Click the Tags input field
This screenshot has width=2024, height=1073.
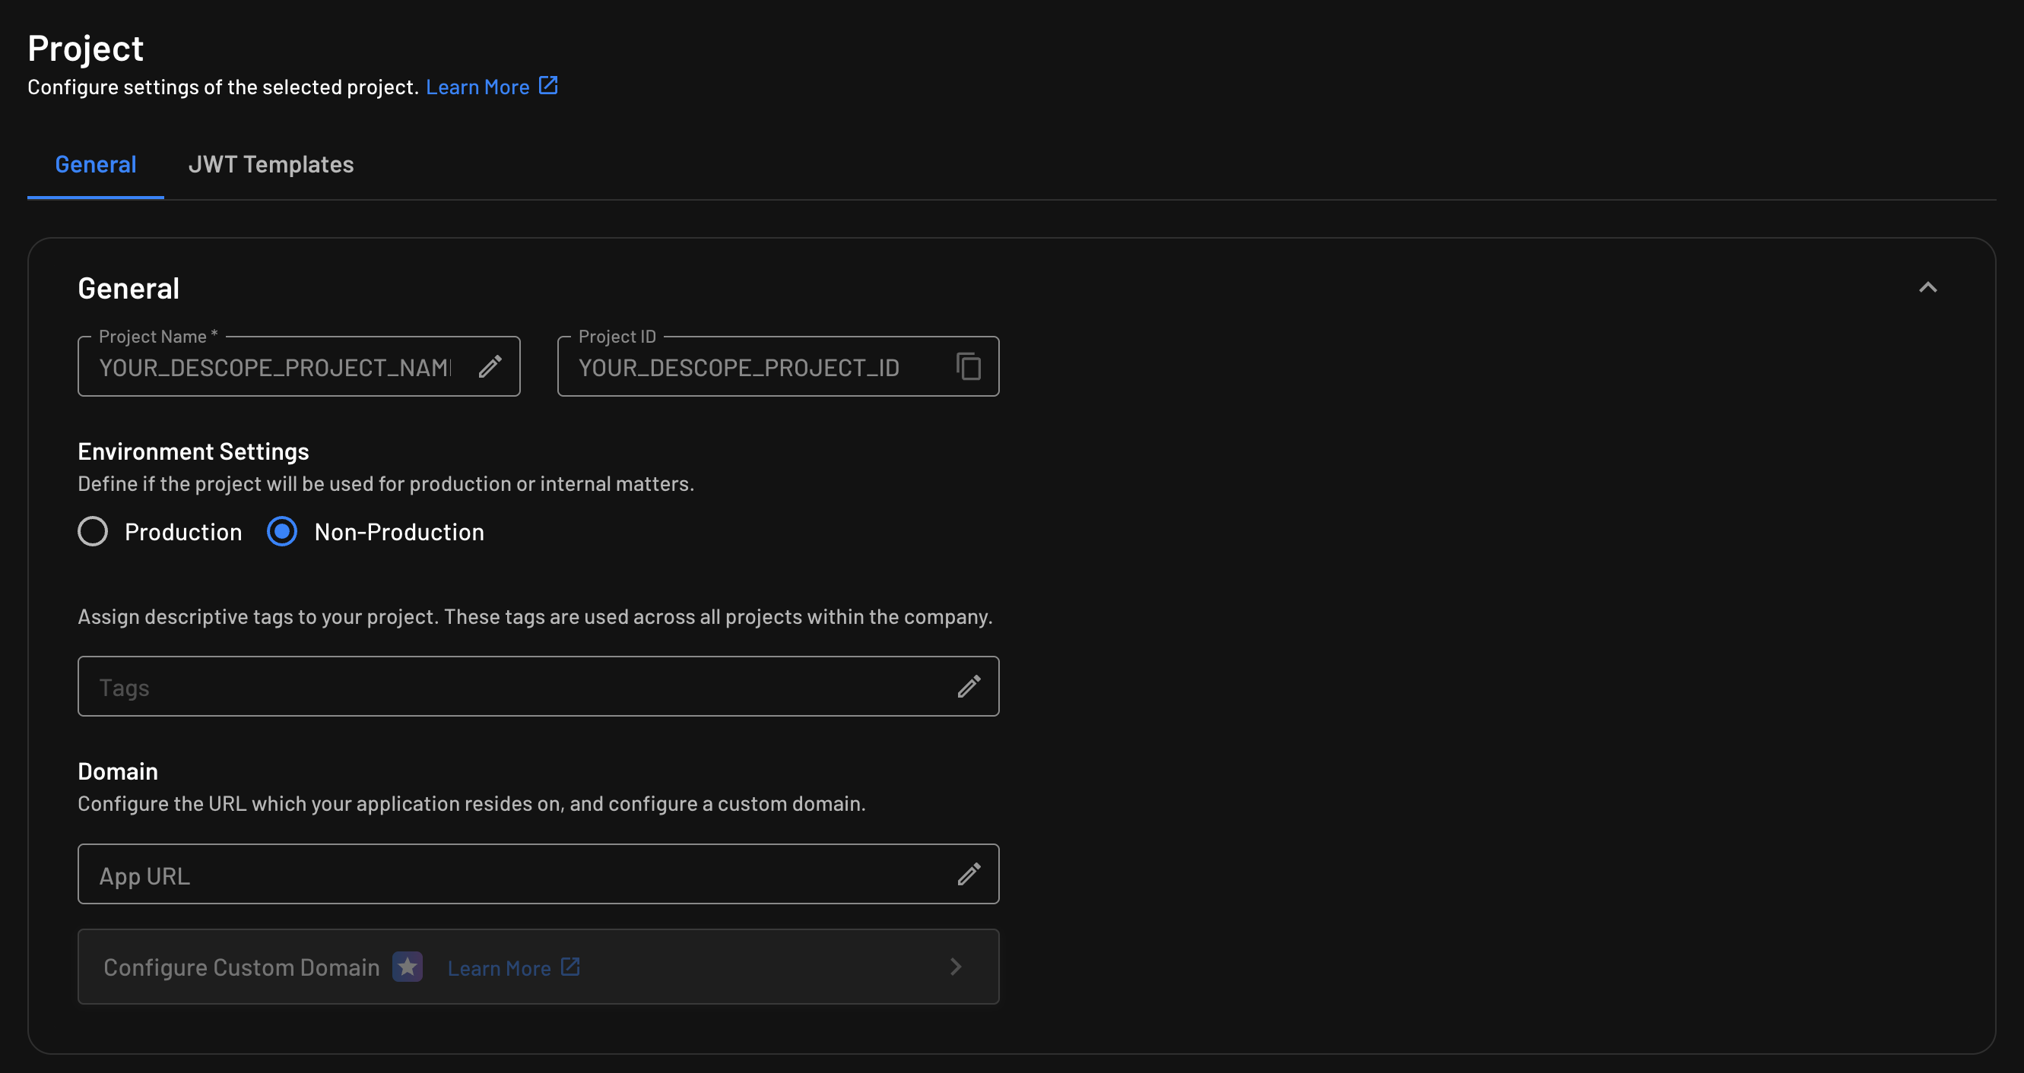(x=471, y=685)
